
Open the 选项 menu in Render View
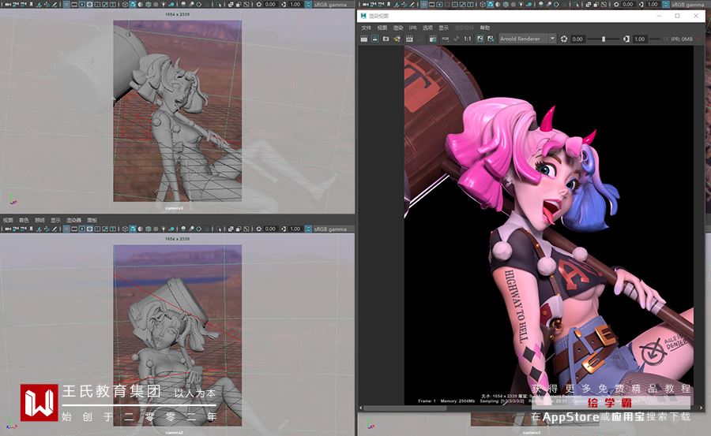427,28
